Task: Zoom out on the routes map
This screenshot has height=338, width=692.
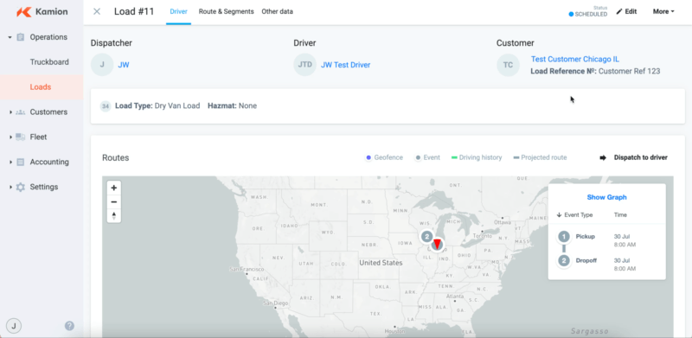Action: click(x=114, y=202)
